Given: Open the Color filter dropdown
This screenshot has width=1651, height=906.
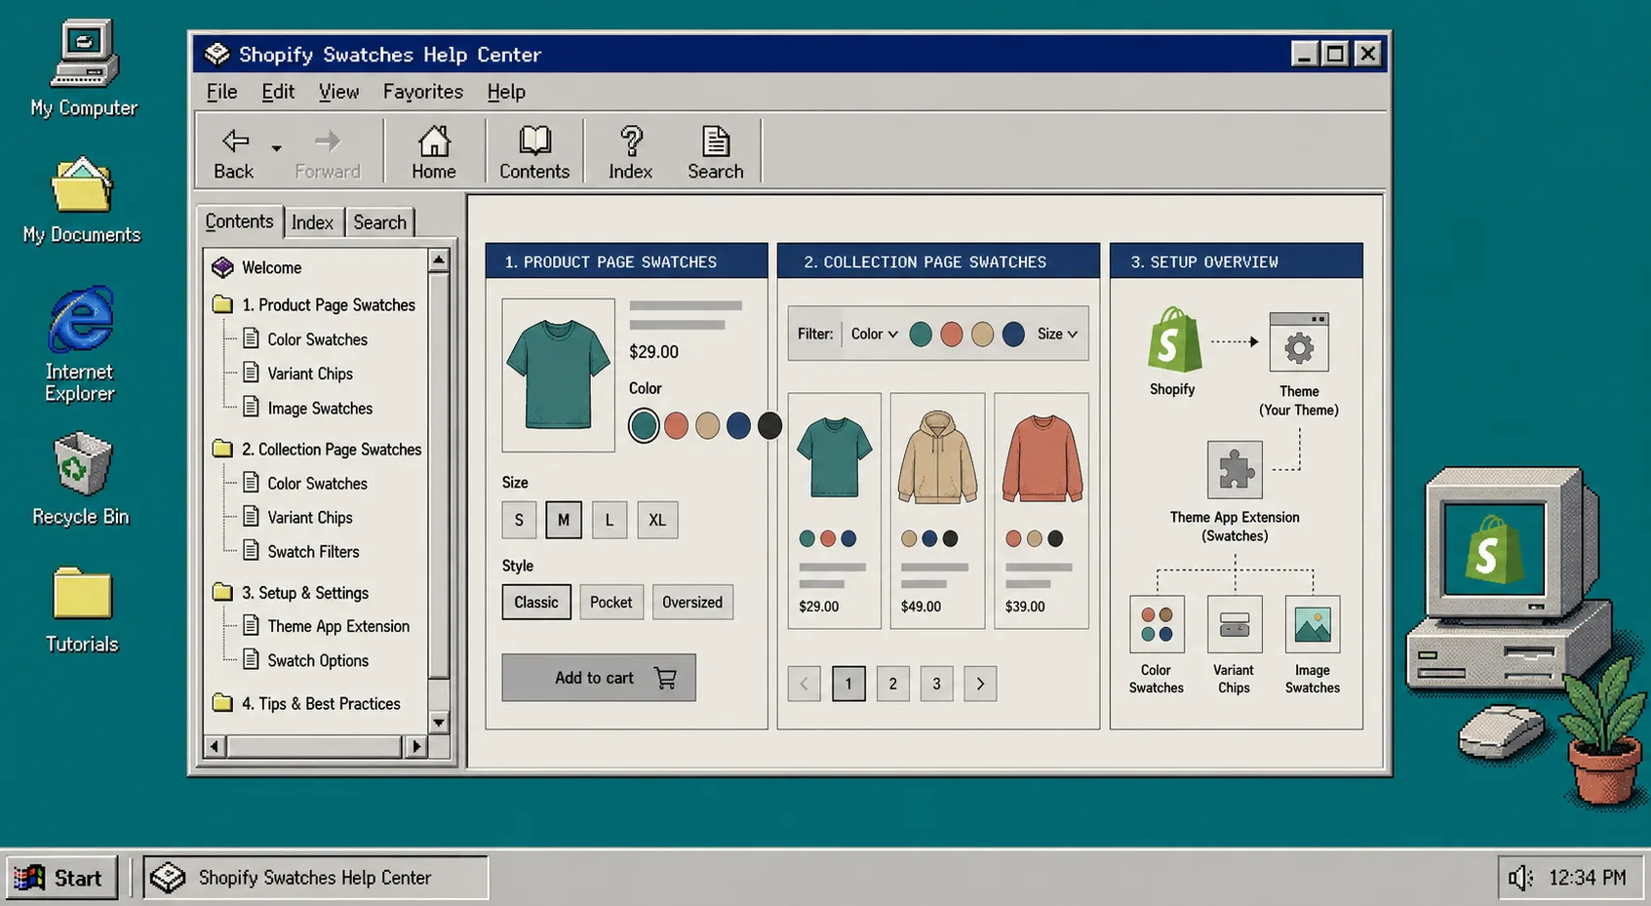Looking at the screenshot, I should [x=874, y=334].
